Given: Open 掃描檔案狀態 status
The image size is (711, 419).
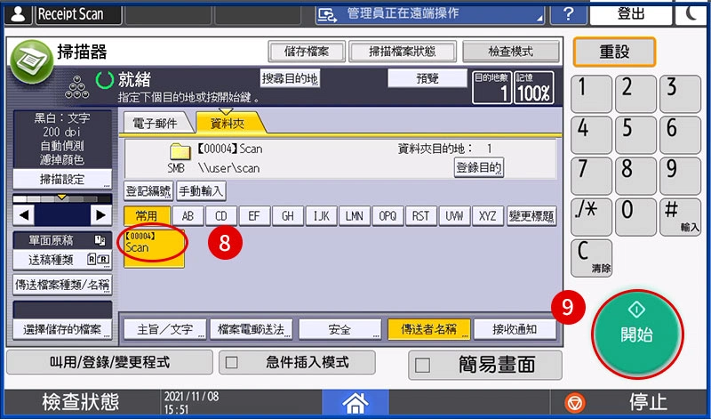Looking at the screenshot, I should pyautogui.click(x=403, y=52).
